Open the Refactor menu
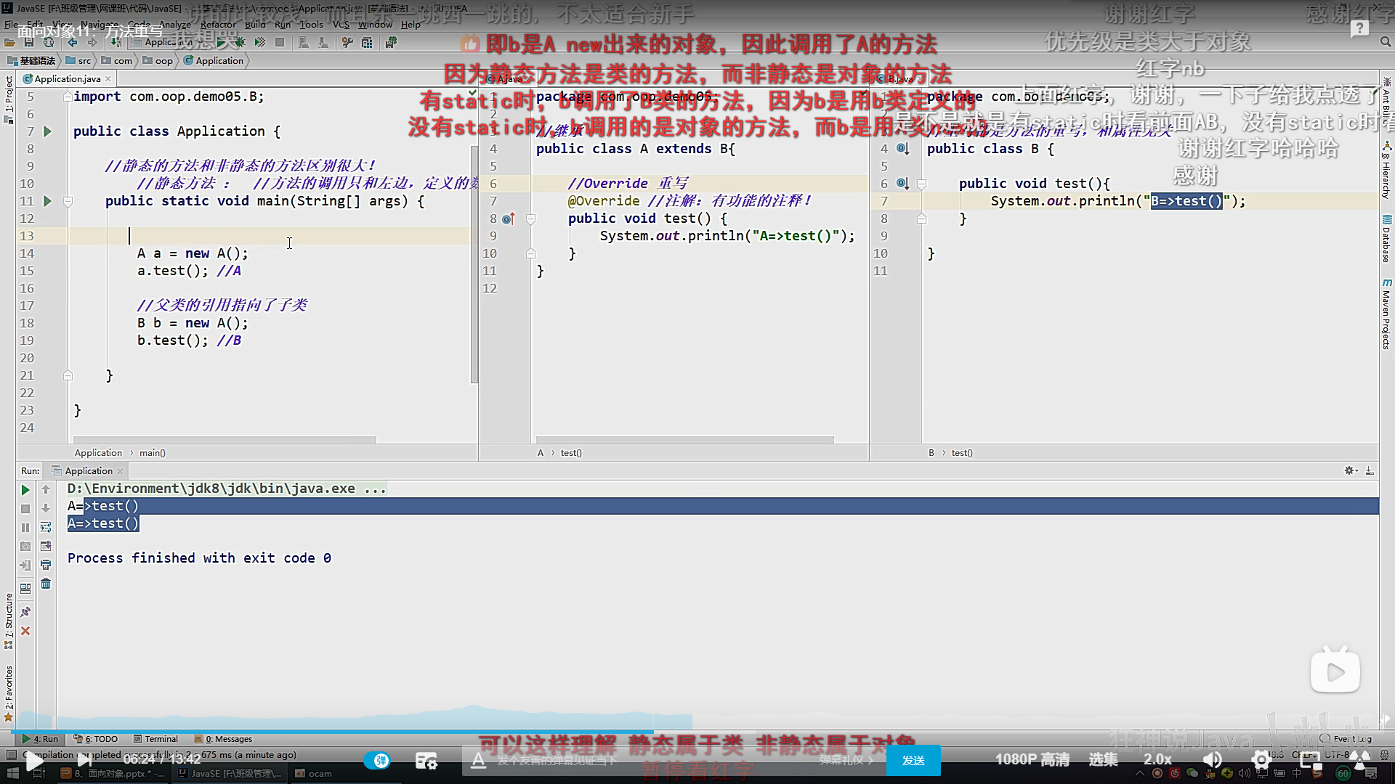The height and width of the screenshot is (784, 1395). tap(218, 24)
